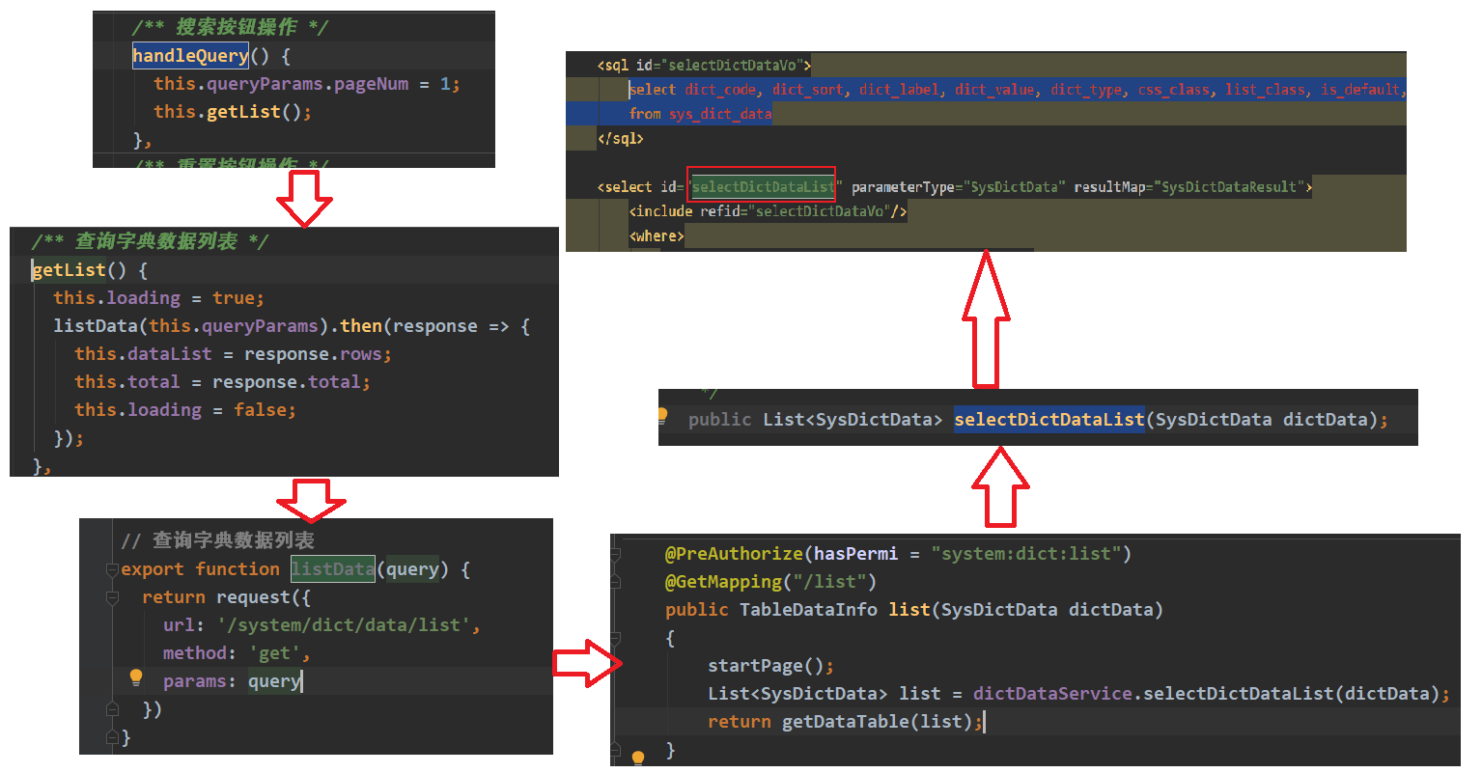Click the 'css_class' column name
Image resolution: width=1482 pixels, height=773 pixels.
coord(1175,90)
